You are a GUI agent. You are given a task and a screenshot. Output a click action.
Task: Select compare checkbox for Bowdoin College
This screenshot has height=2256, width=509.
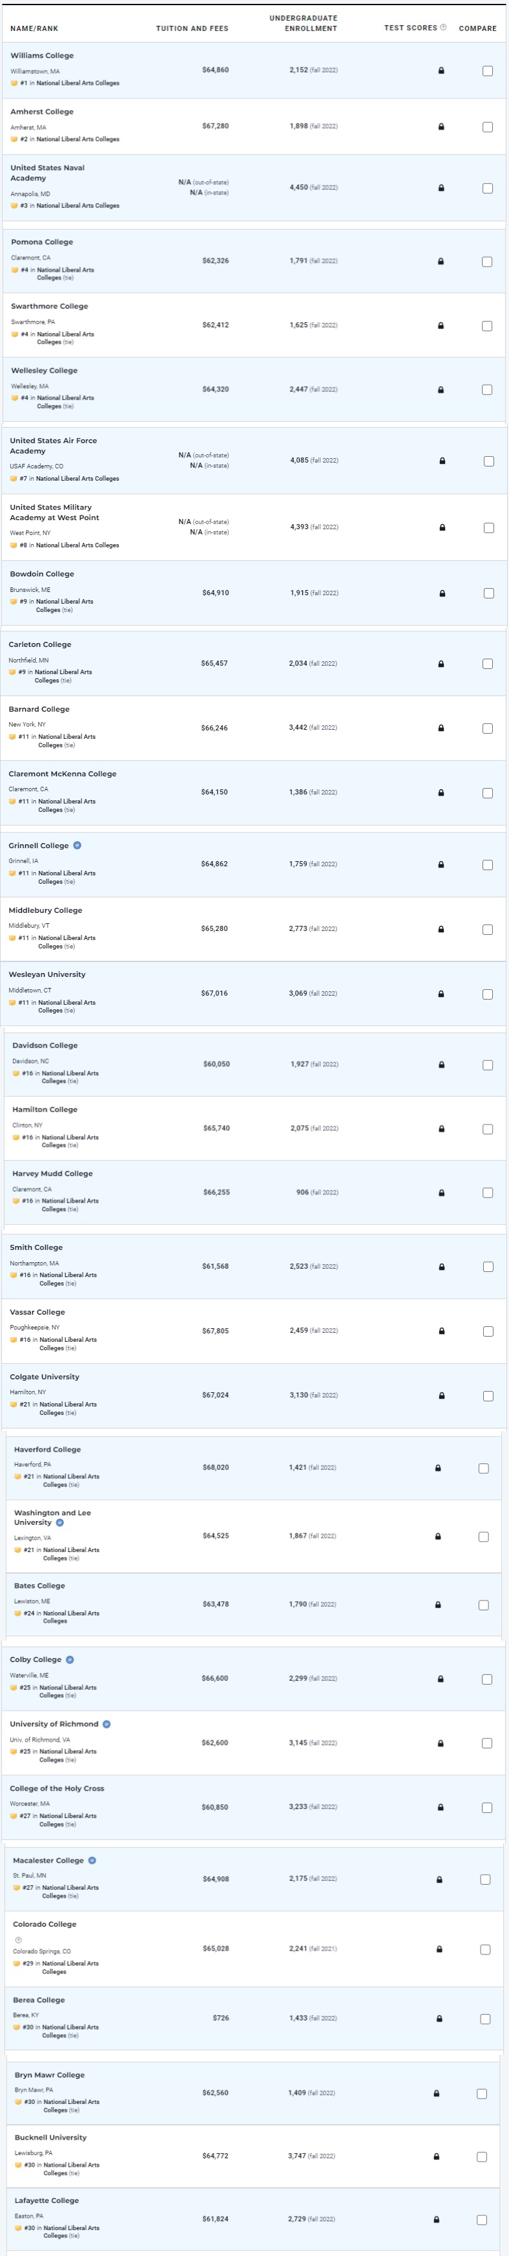[x=489, y=593]
